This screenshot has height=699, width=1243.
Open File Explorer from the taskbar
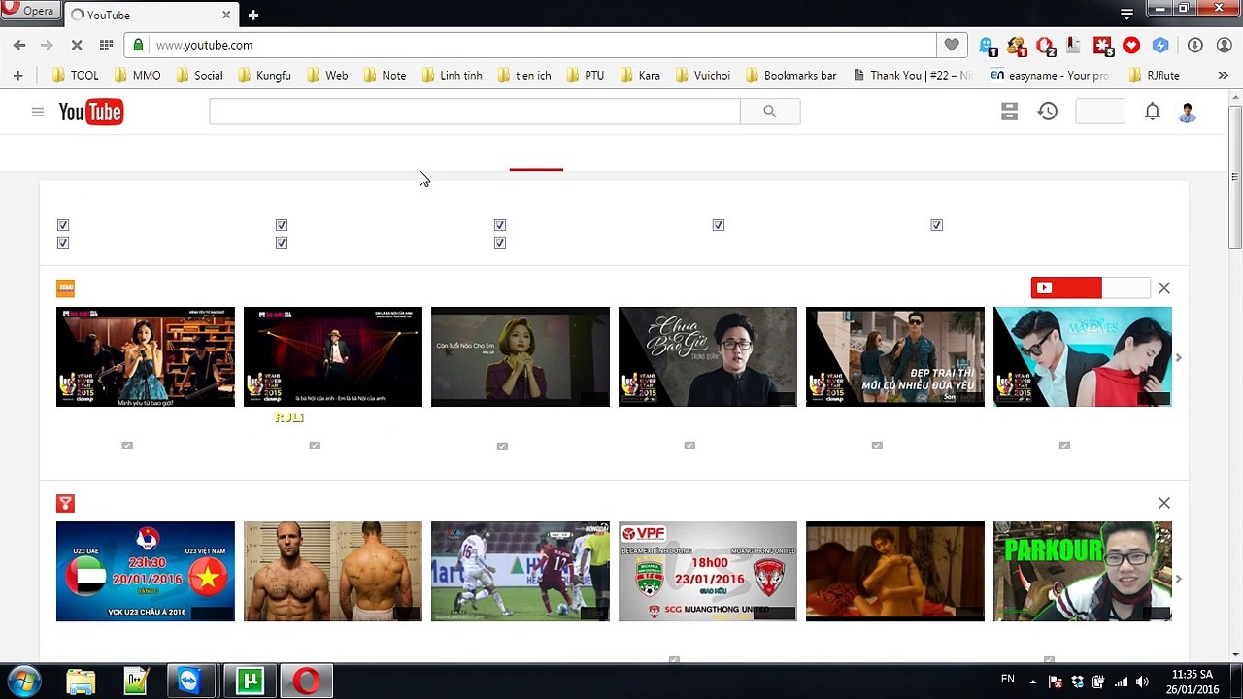click(x=81, y=681)
